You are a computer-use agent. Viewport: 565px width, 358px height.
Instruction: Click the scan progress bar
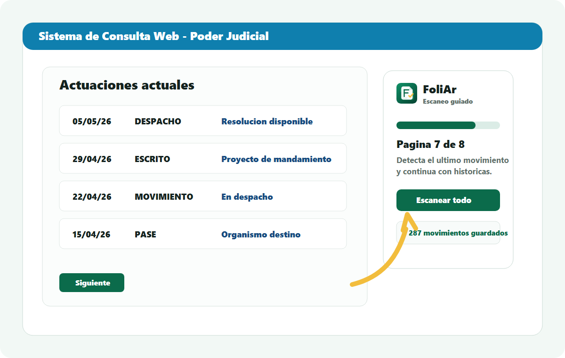(448, 125)
